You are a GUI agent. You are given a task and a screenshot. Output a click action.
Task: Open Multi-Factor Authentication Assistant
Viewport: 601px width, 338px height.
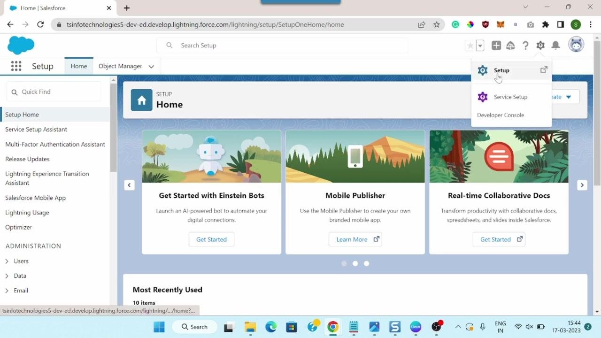[x=55, y=145]
